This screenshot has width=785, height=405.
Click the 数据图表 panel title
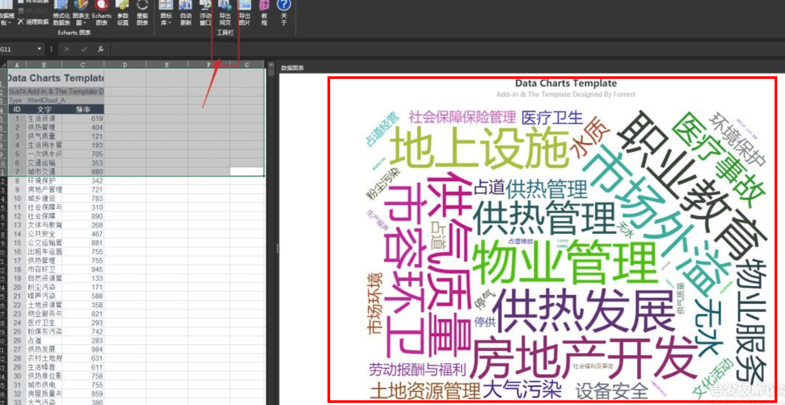tap(292, 68)
